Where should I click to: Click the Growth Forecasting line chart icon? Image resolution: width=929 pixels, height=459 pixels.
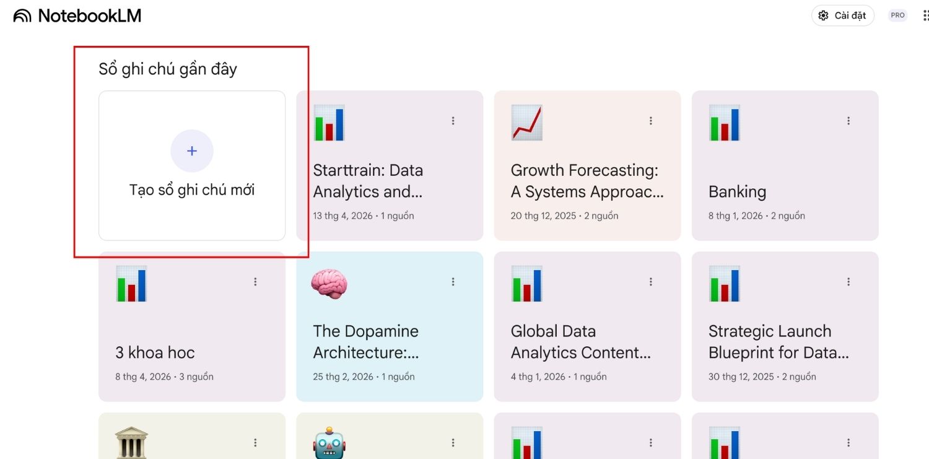point(526,123)
